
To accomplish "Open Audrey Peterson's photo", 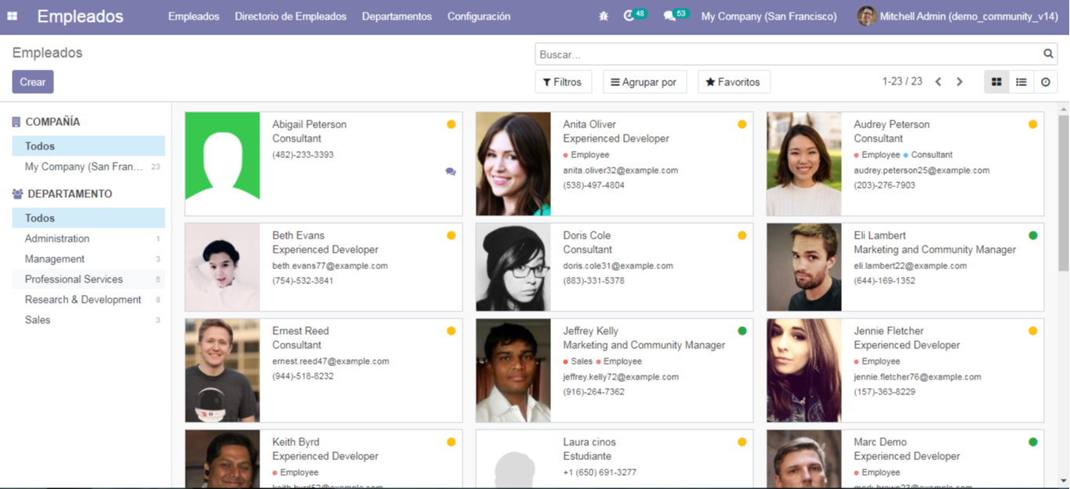I will [804, 164].
